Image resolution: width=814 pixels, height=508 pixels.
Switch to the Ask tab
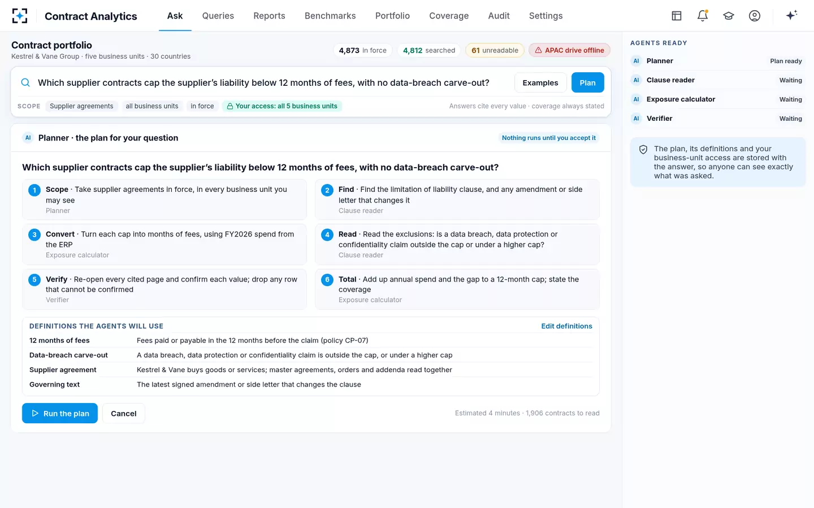click(x=175, y=16)
